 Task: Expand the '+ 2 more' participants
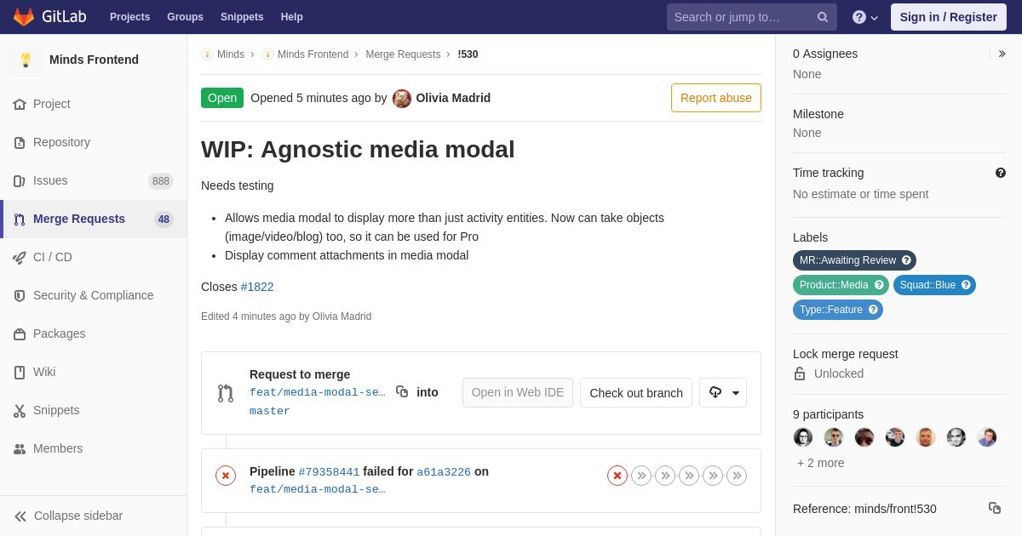point(821,463)
